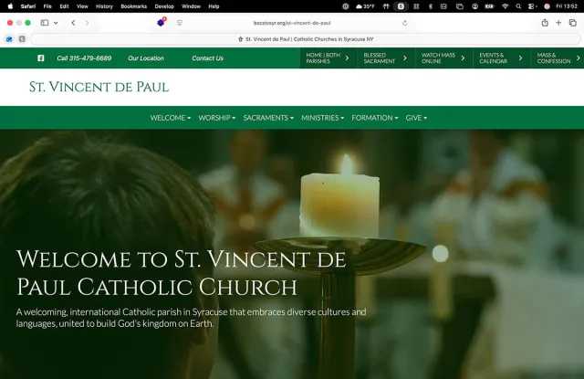Open the Window menu
Image resolution: width=584 pixels, height=379 pixels.
click(191, 6)
